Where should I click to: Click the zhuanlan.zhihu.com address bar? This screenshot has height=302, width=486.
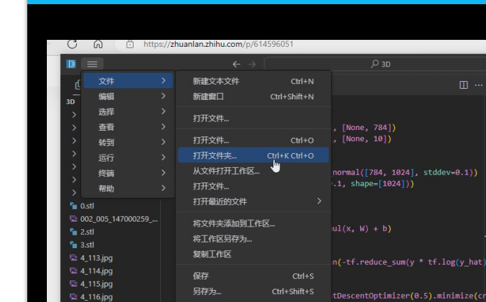(x=218, y=44)
